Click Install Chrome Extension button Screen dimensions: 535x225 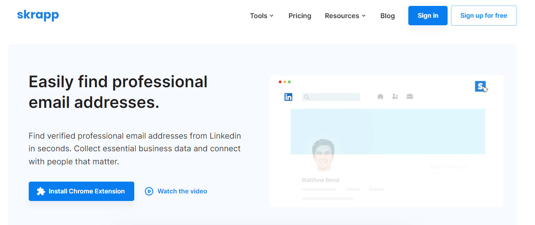pyautogui.click(x=81, y=191)
